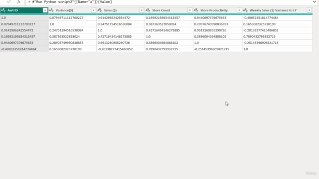Screen dimensions: 319x179
Task: Change data type icon of Asrt ID
Action: [3, 10]
